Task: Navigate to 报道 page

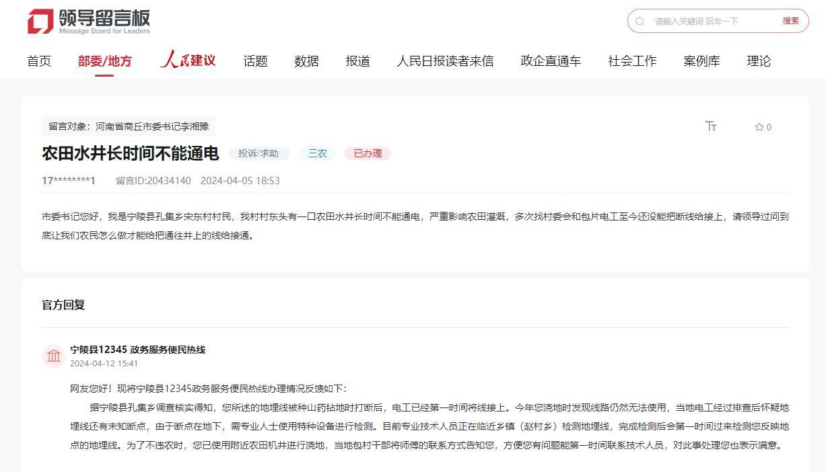Action: point(357,61)
